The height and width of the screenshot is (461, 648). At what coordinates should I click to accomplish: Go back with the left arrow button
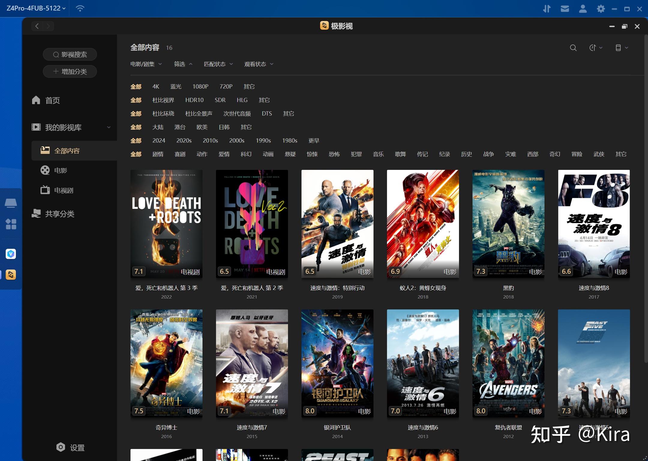(x=37, y=26)
